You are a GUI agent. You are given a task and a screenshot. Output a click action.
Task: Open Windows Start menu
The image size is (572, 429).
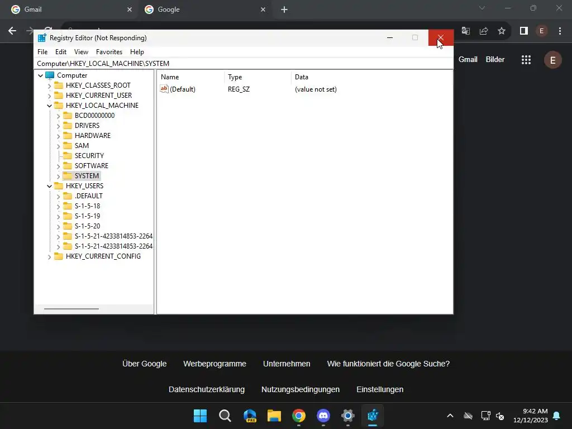[x=201, y=416]
